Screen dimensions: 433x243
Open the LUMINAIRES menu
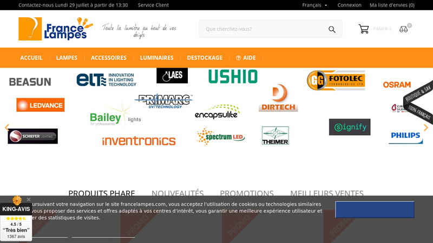(156, 58)
